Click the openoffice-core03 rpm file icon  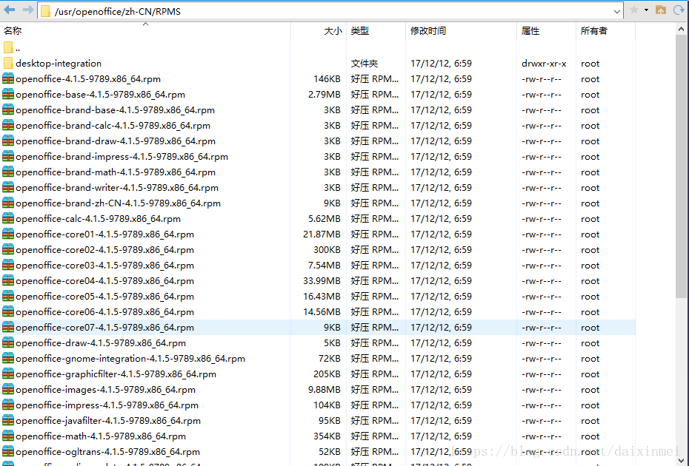[x=8, y=265]
